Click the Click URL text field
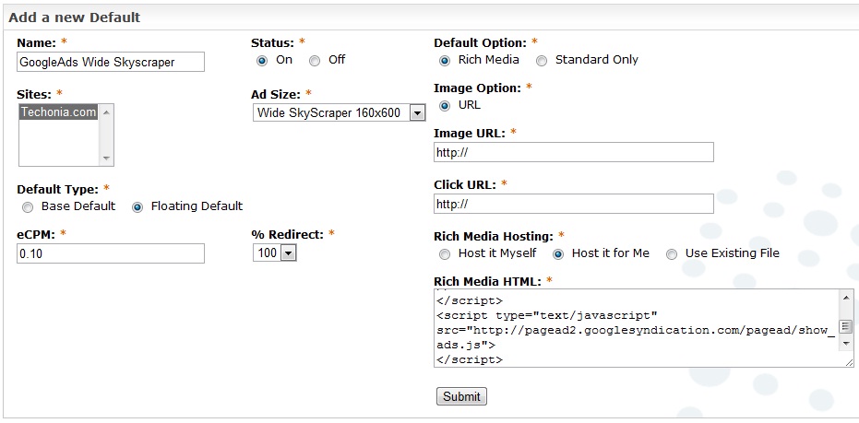859x423 pixels. (573, 204)
